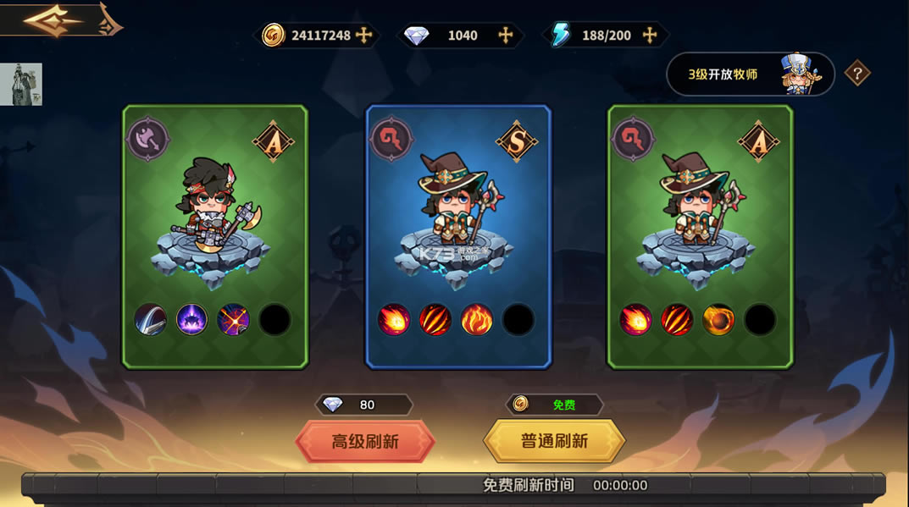The width and height of the screenshot is (909, 507).
Task: Open the 3级开放牧师 priest unlock banner
Action: tap(751, 74)
